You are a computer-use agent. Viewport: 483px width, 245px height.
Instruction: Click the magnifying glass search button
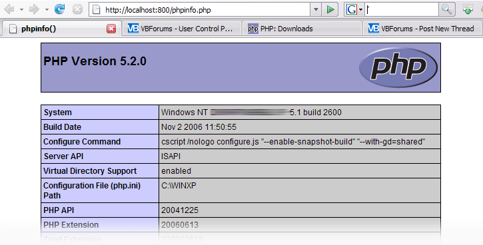pyautogui.click(x=446, y=10)
